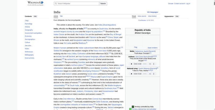
Task: Go to History section in contents
Action: 27,27
